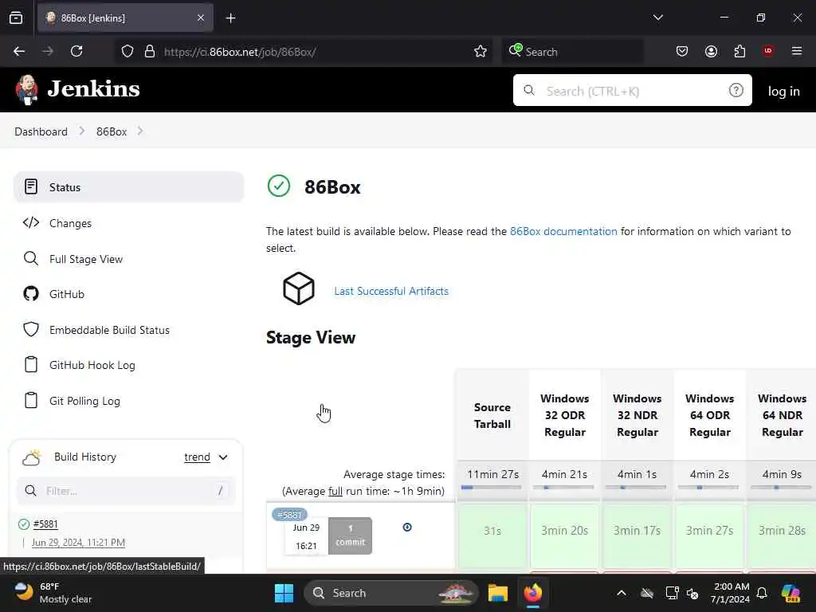Focus the build history Filter field
Viewport: 816px width, 612px height.
[x=126, y=491]
